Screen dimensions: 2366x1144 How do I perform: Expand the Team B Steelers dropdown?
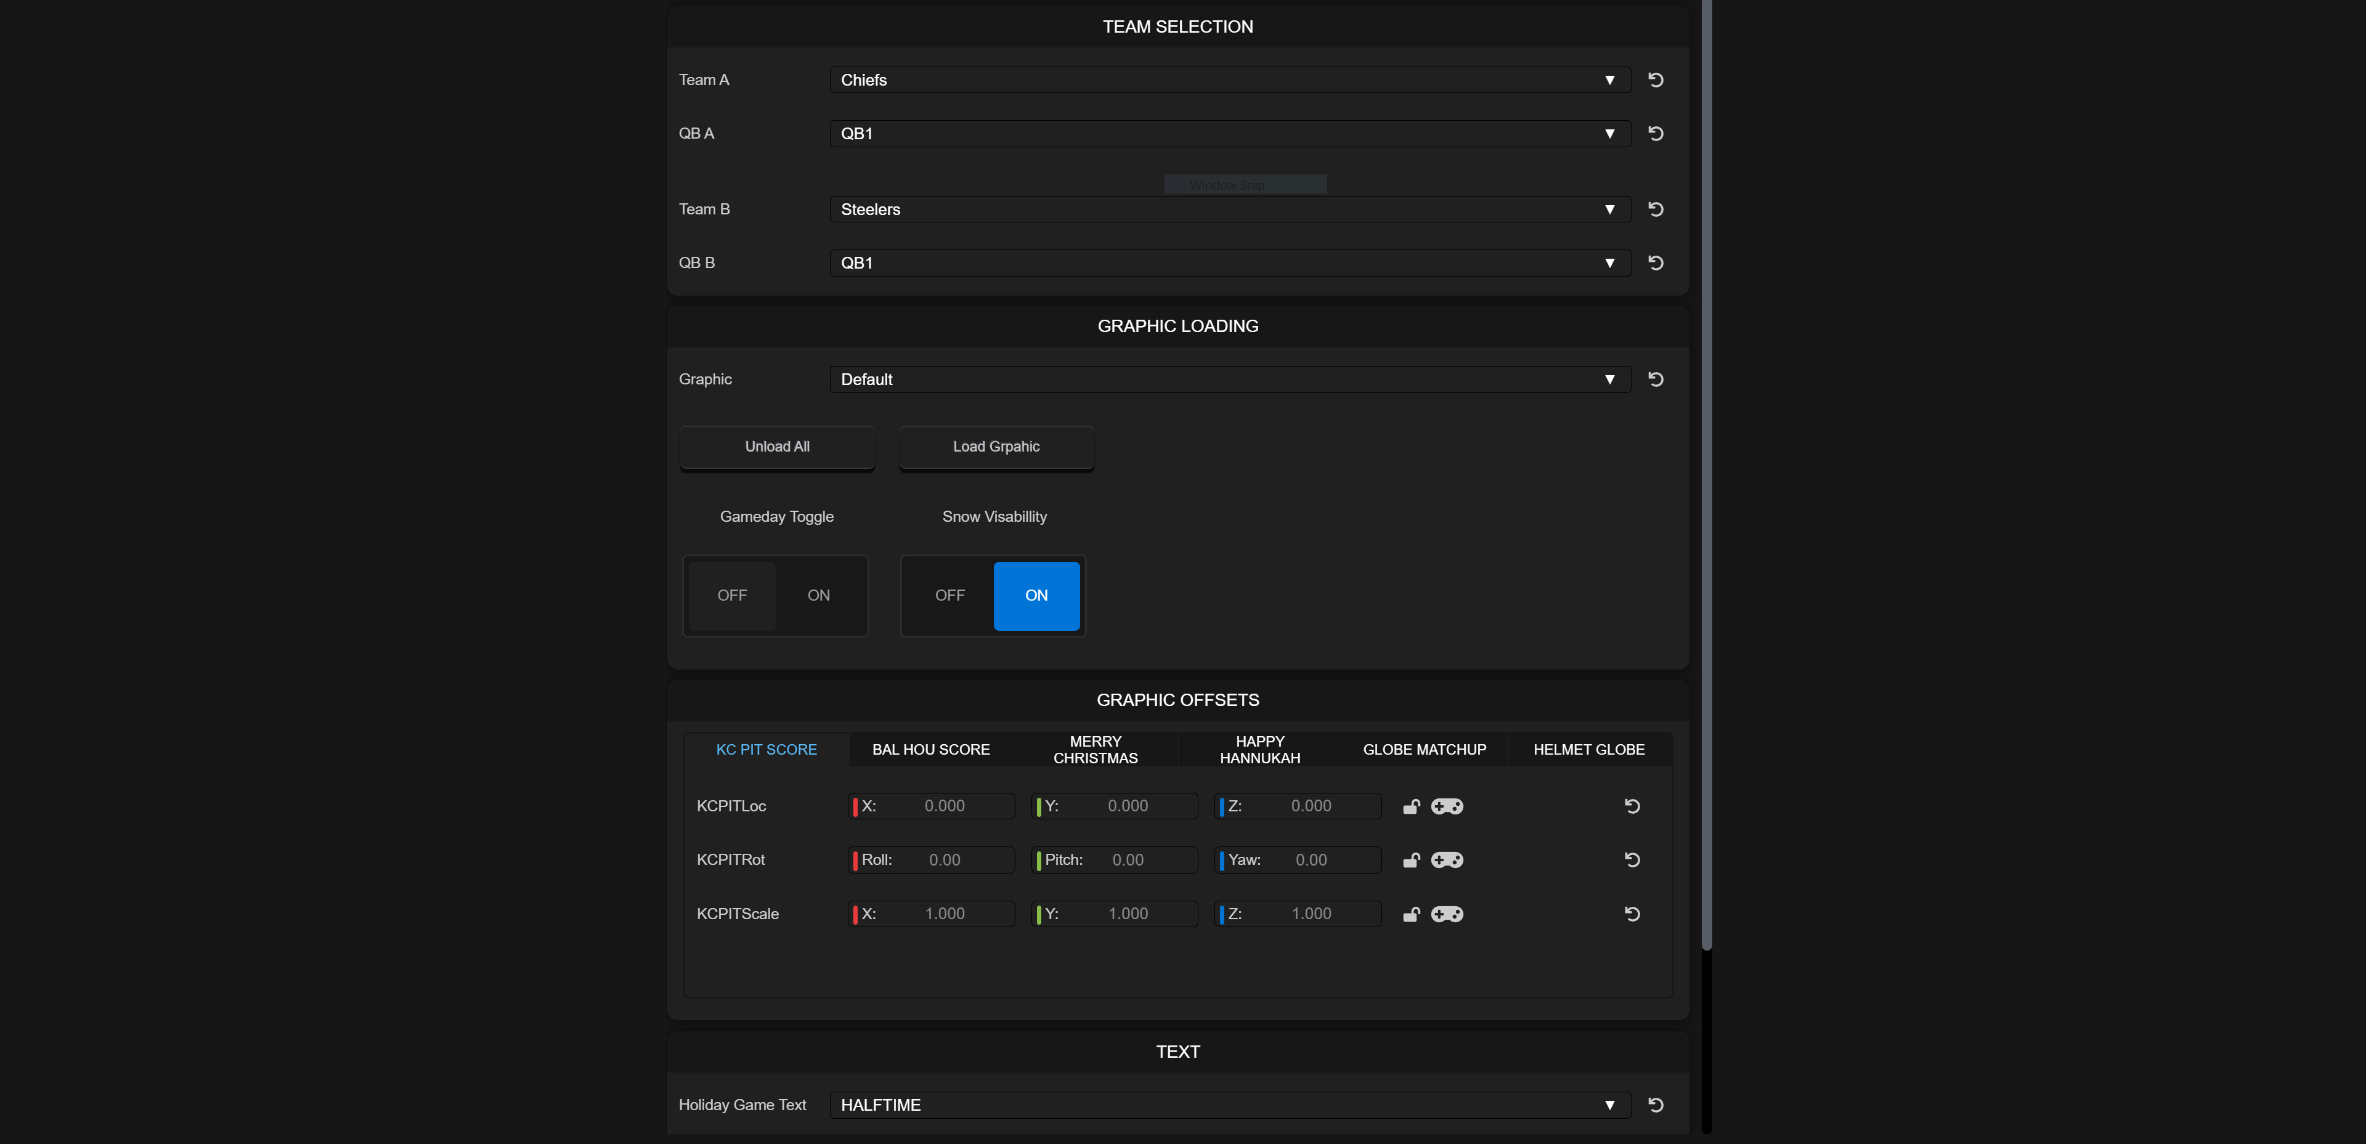(x=1229, y=209)
